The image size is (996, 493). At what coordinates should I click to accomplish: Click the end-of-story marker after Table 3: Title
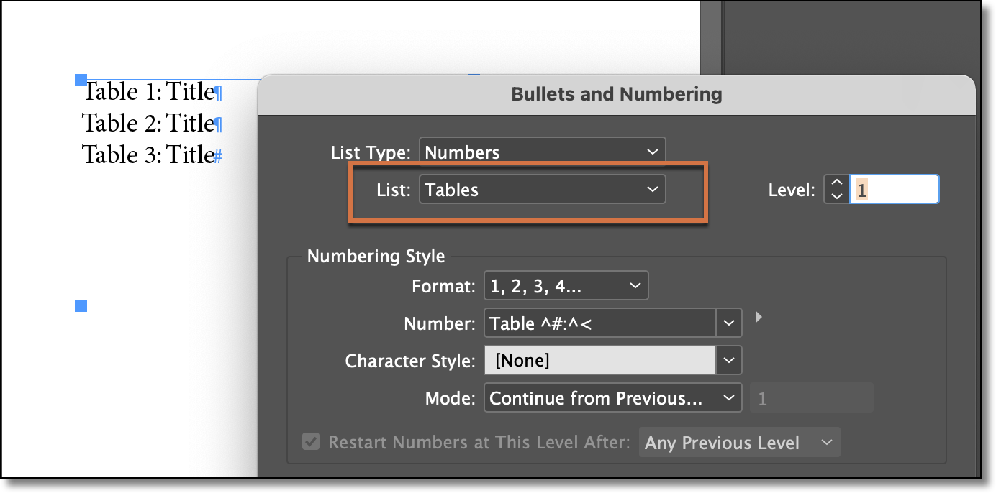217,154
